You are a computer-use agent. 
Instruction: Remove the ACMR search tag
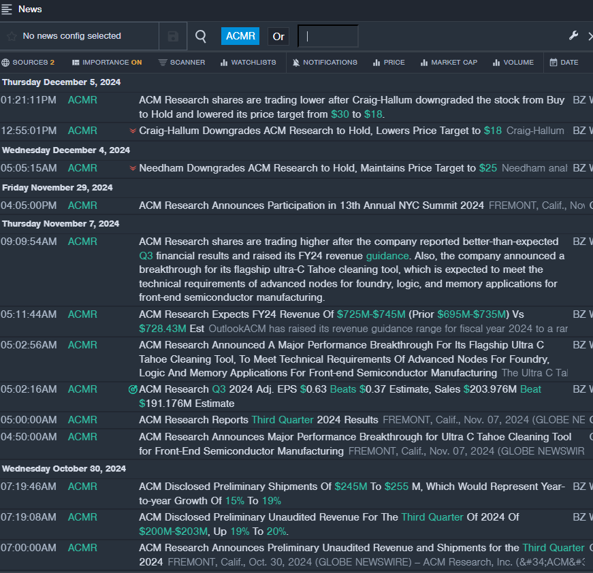(240, 36)
